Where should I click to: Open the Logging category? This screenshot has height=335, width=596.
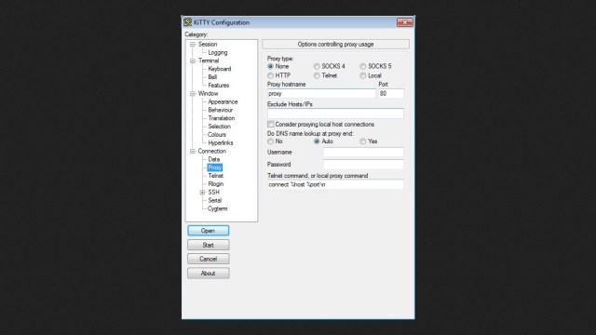point(218,52)
